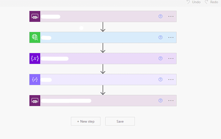Viewport: 221px width, 139px height.
Task: Open the ellipsis menu on the first step
Action: point(171,17)
